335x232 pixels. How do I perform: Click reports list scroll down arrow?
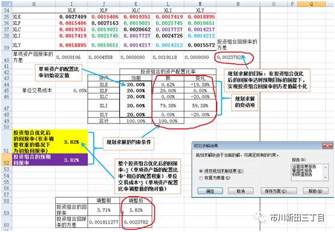click(x=325, y=177)
